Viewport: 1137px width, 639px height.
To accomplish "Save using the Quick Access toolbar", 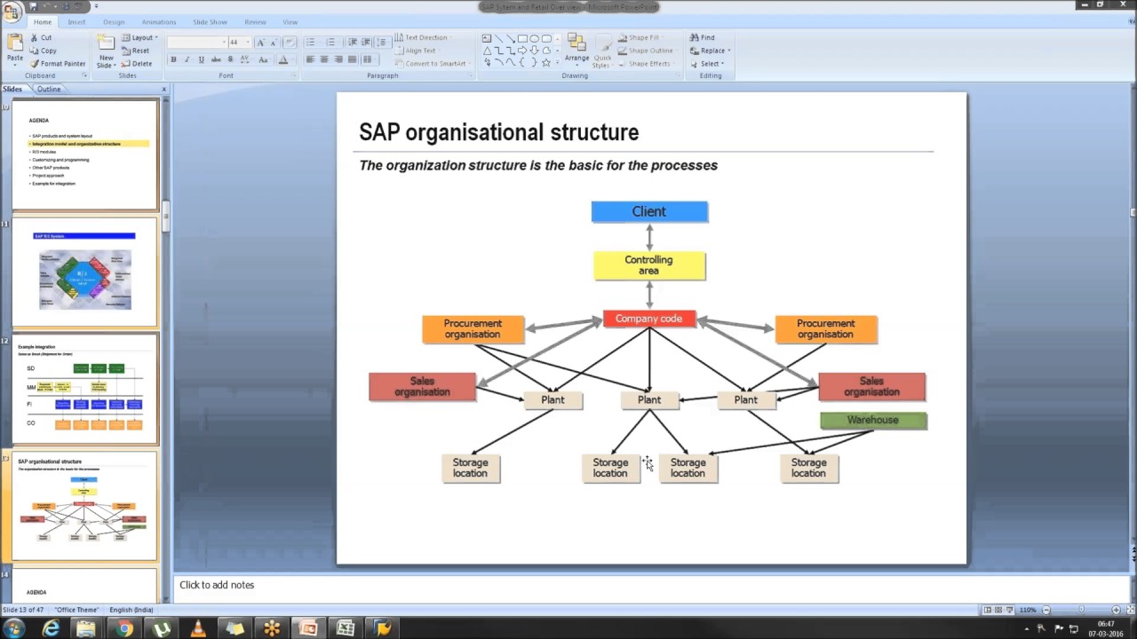I will point(33,6).
